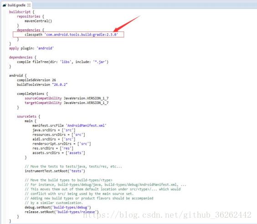Click the buildscript keyword
Viewport: 257px width, 224px height.
tap(20, 12)
